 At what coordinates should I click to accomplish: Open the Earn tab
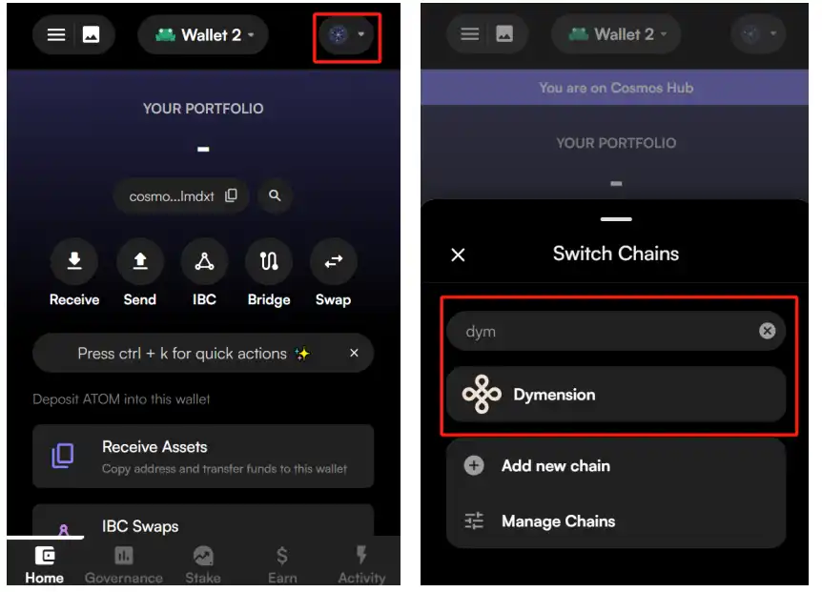(x=282, y=564)
